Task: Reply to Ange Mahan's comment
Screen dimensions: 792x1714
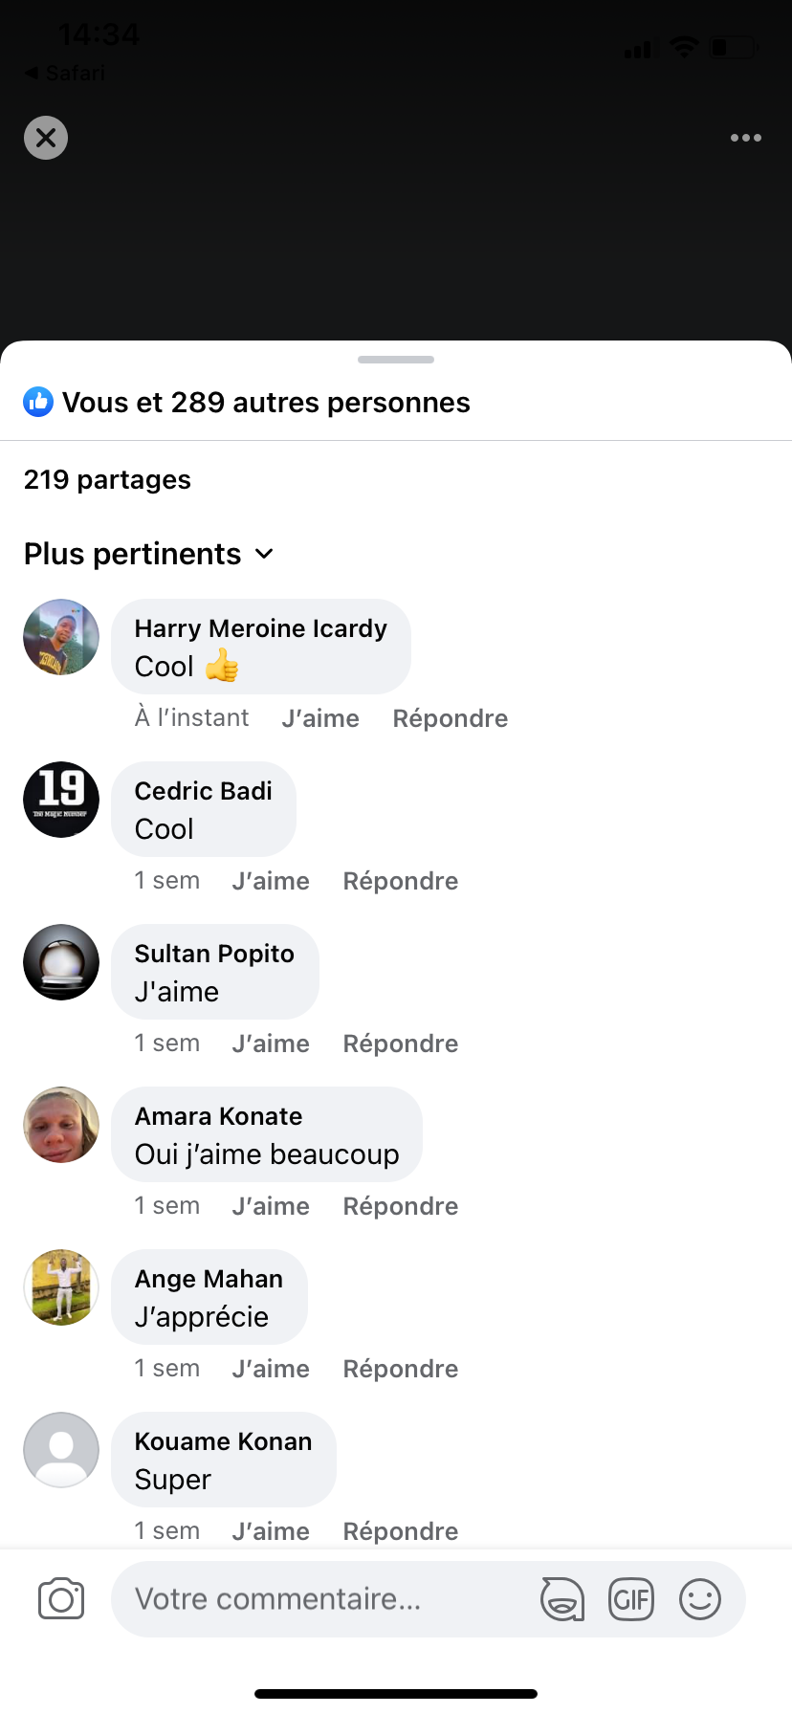Action: pos(401,1369)
